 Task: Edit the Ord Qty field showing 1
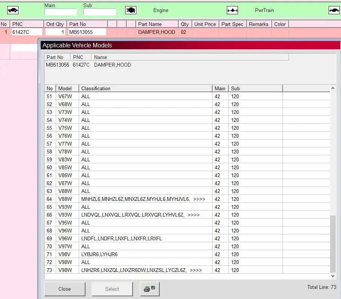point(55,32)
